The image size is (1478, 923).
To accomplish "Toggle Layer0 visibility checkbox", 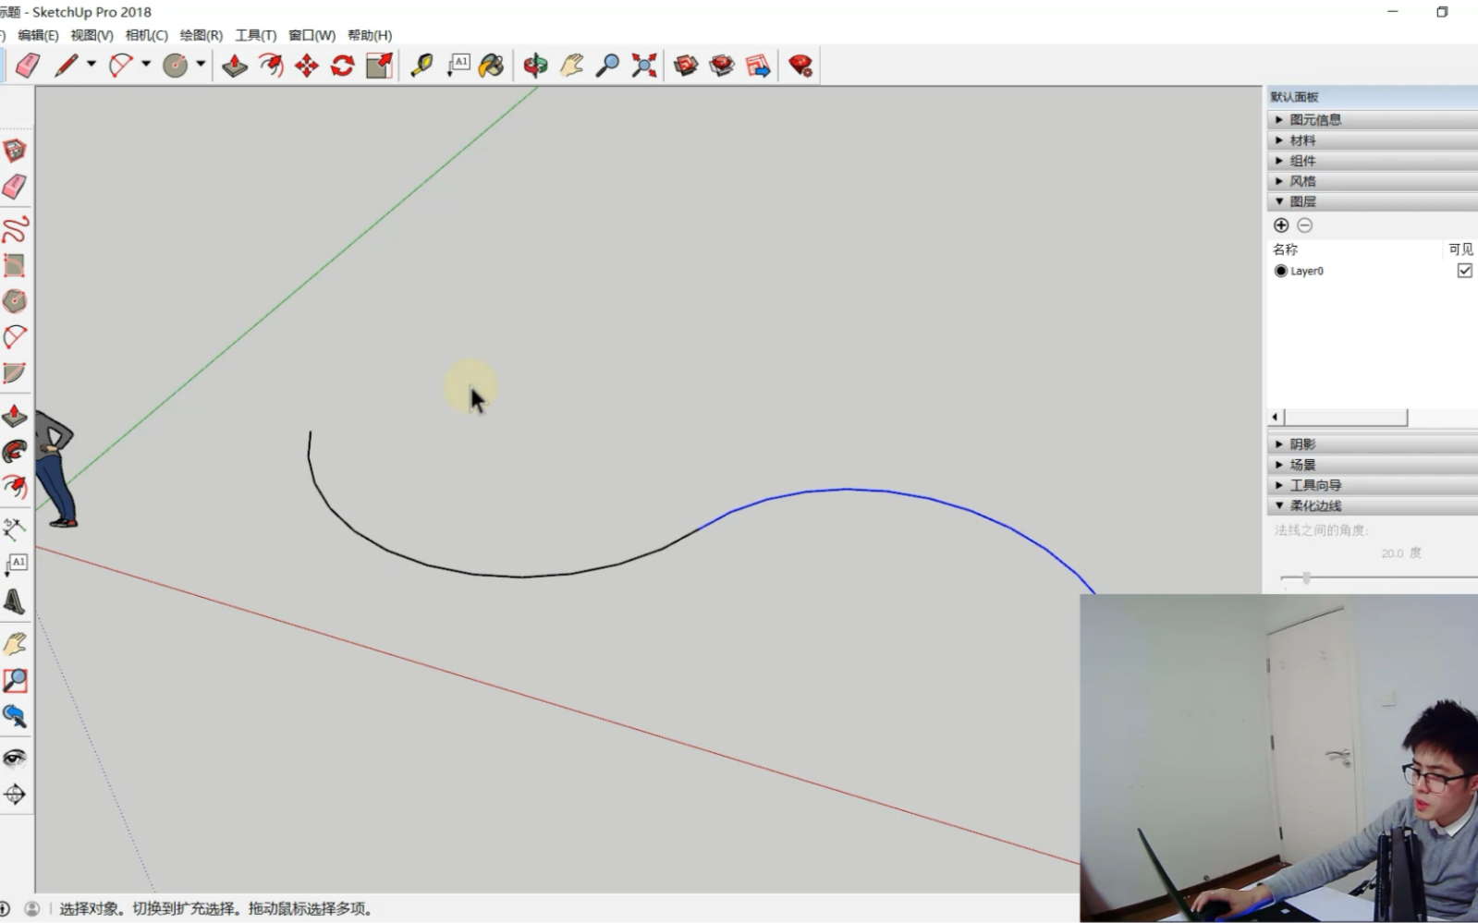I will pos(1464,271).
